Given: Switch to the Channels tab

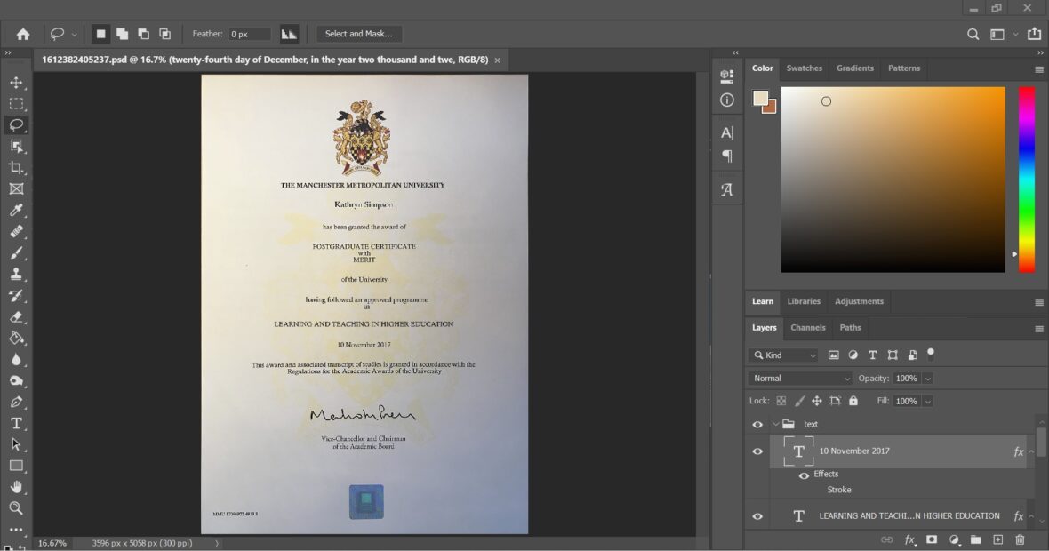Looking at the screenshot, I should 807,328.
